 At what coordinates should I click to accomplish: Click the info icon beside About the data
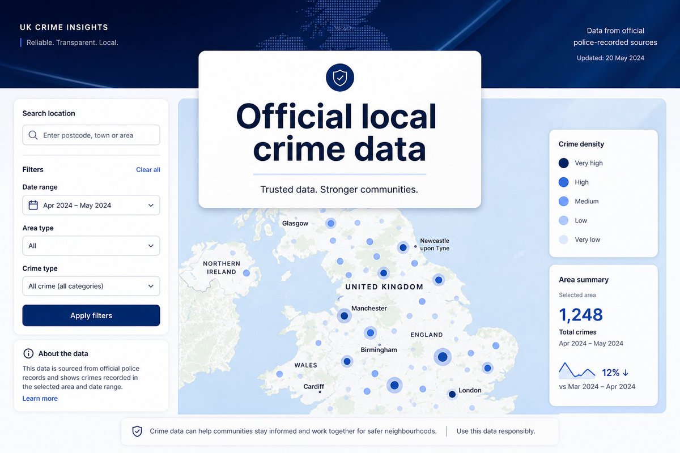[28, 353]
